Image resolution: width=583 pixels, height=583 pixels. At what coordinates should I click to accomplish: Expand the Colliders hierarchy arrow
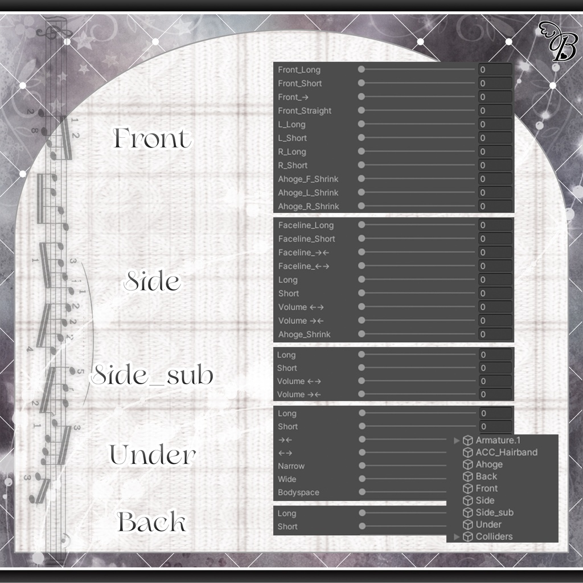(x=457, y=536)
